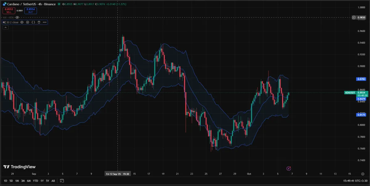370x186 pixels.
Task: Open KC indicator settings gear icon
Action: point(28,22)
